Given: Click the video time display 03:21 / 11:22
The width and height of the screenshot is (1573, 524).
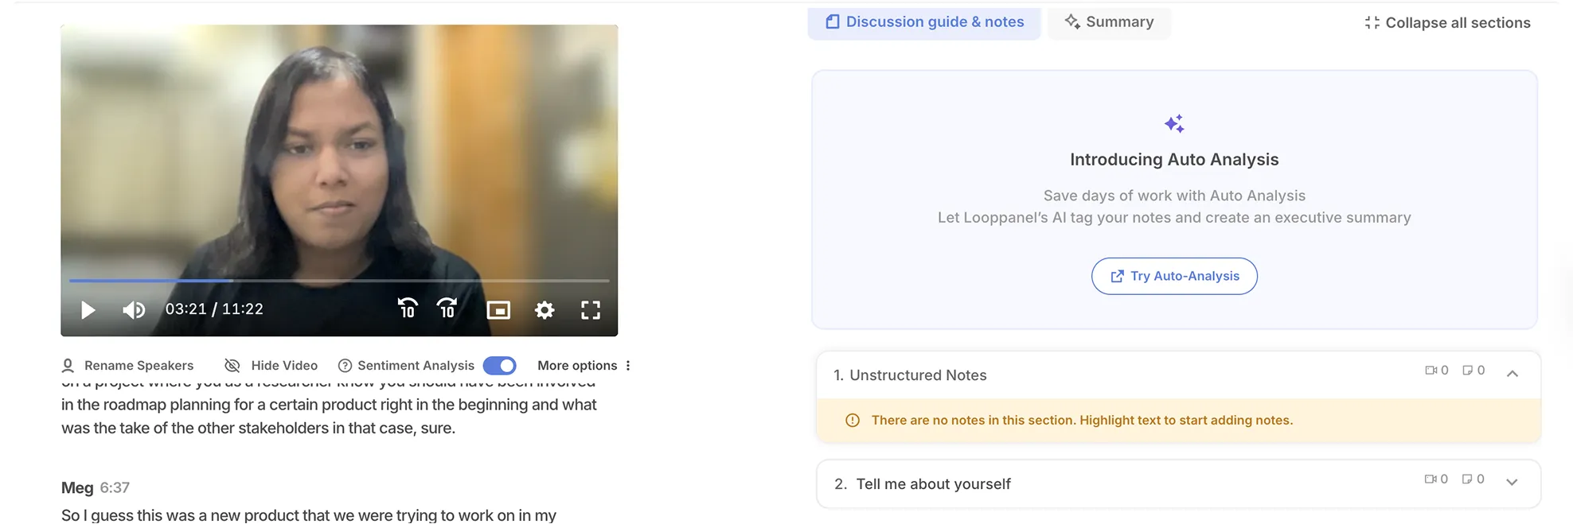Looking at the screenshot, I should click(x=214, y=309).
